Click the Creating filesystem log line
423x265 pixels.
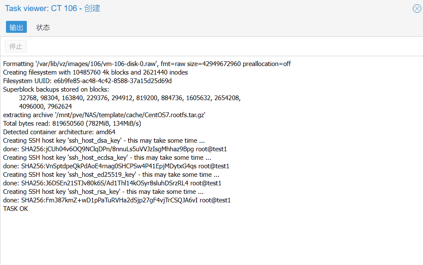pyautogui.click(x=95, y=72)
